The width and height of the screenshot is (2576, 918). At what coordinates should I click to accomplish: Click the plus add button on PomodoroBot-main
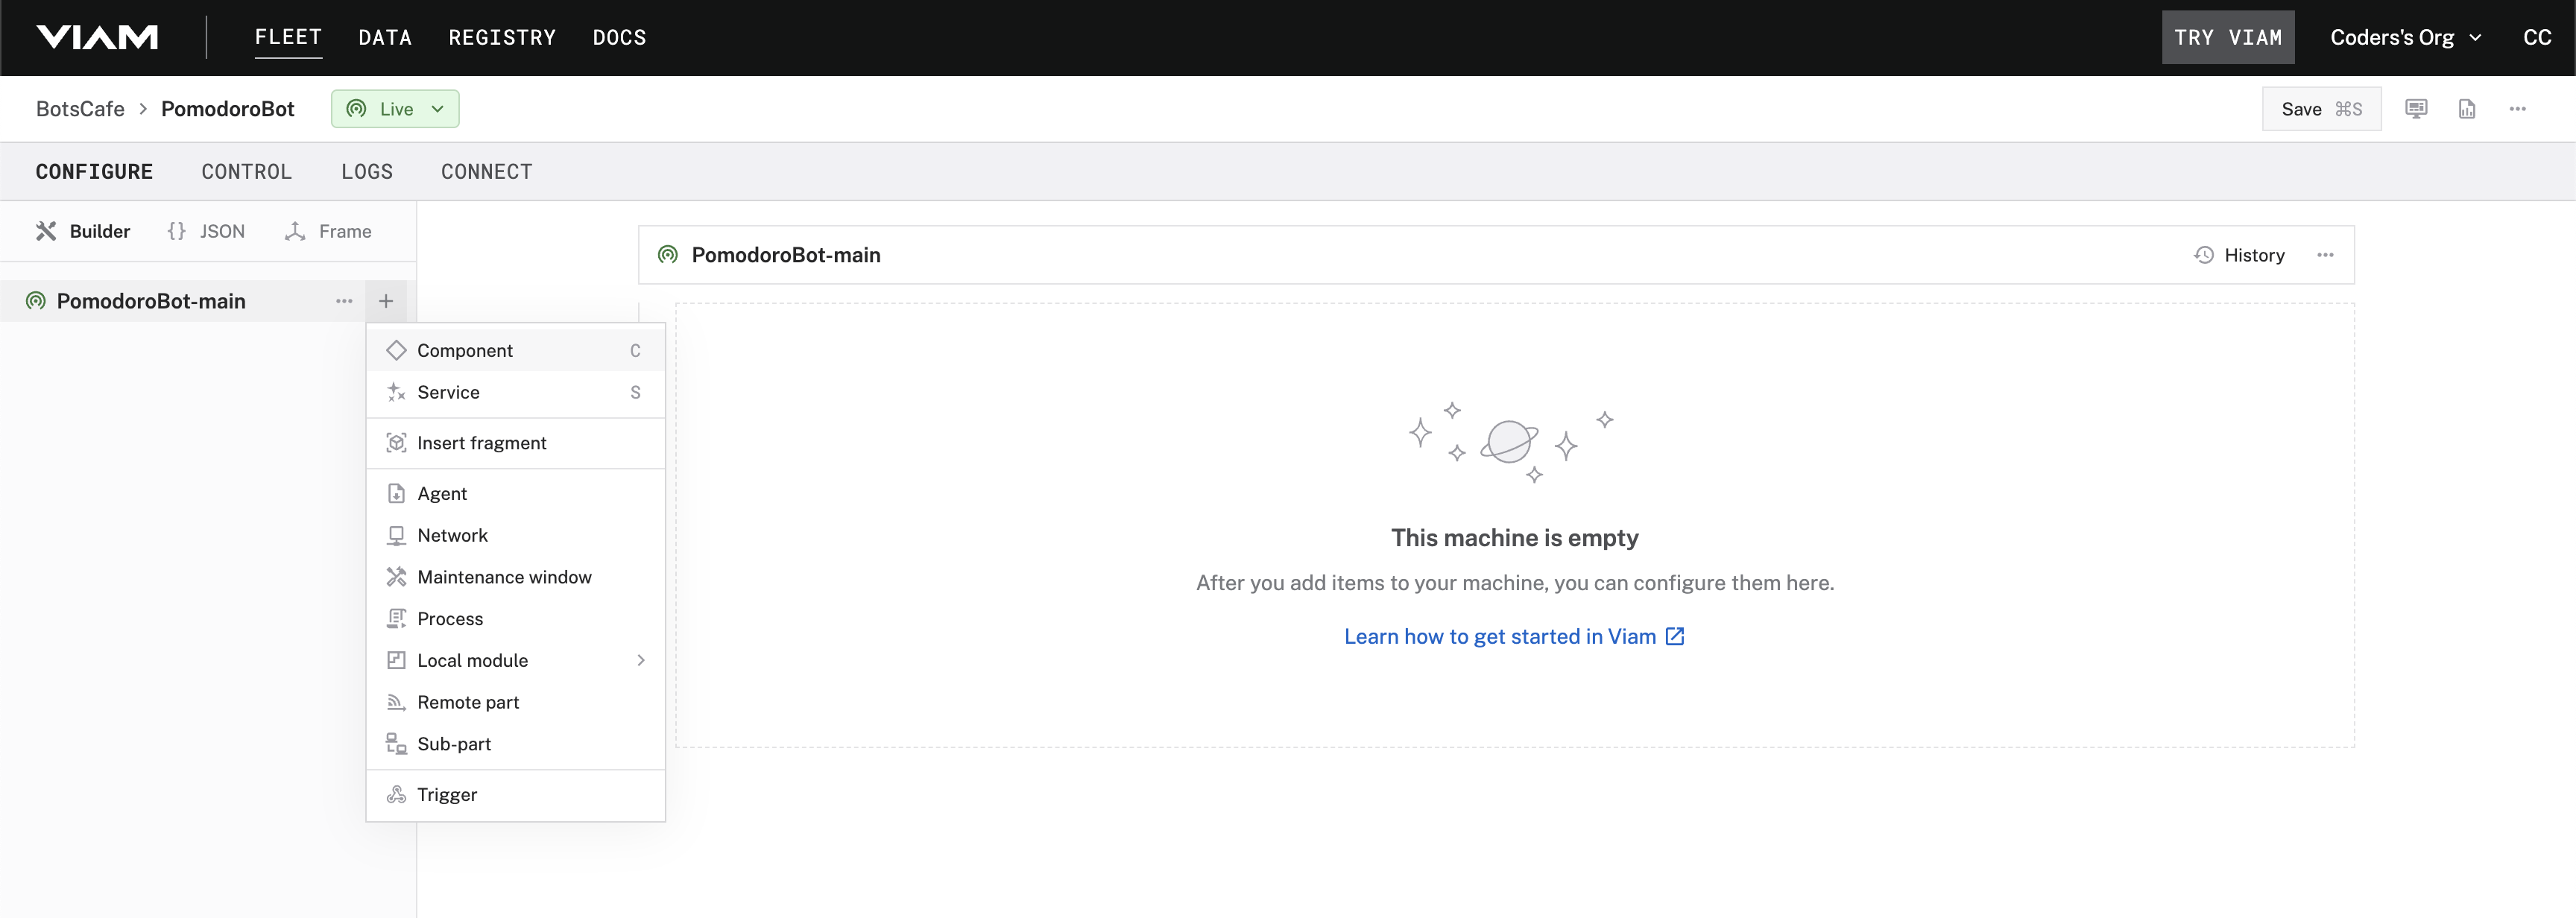pos(386,299)
